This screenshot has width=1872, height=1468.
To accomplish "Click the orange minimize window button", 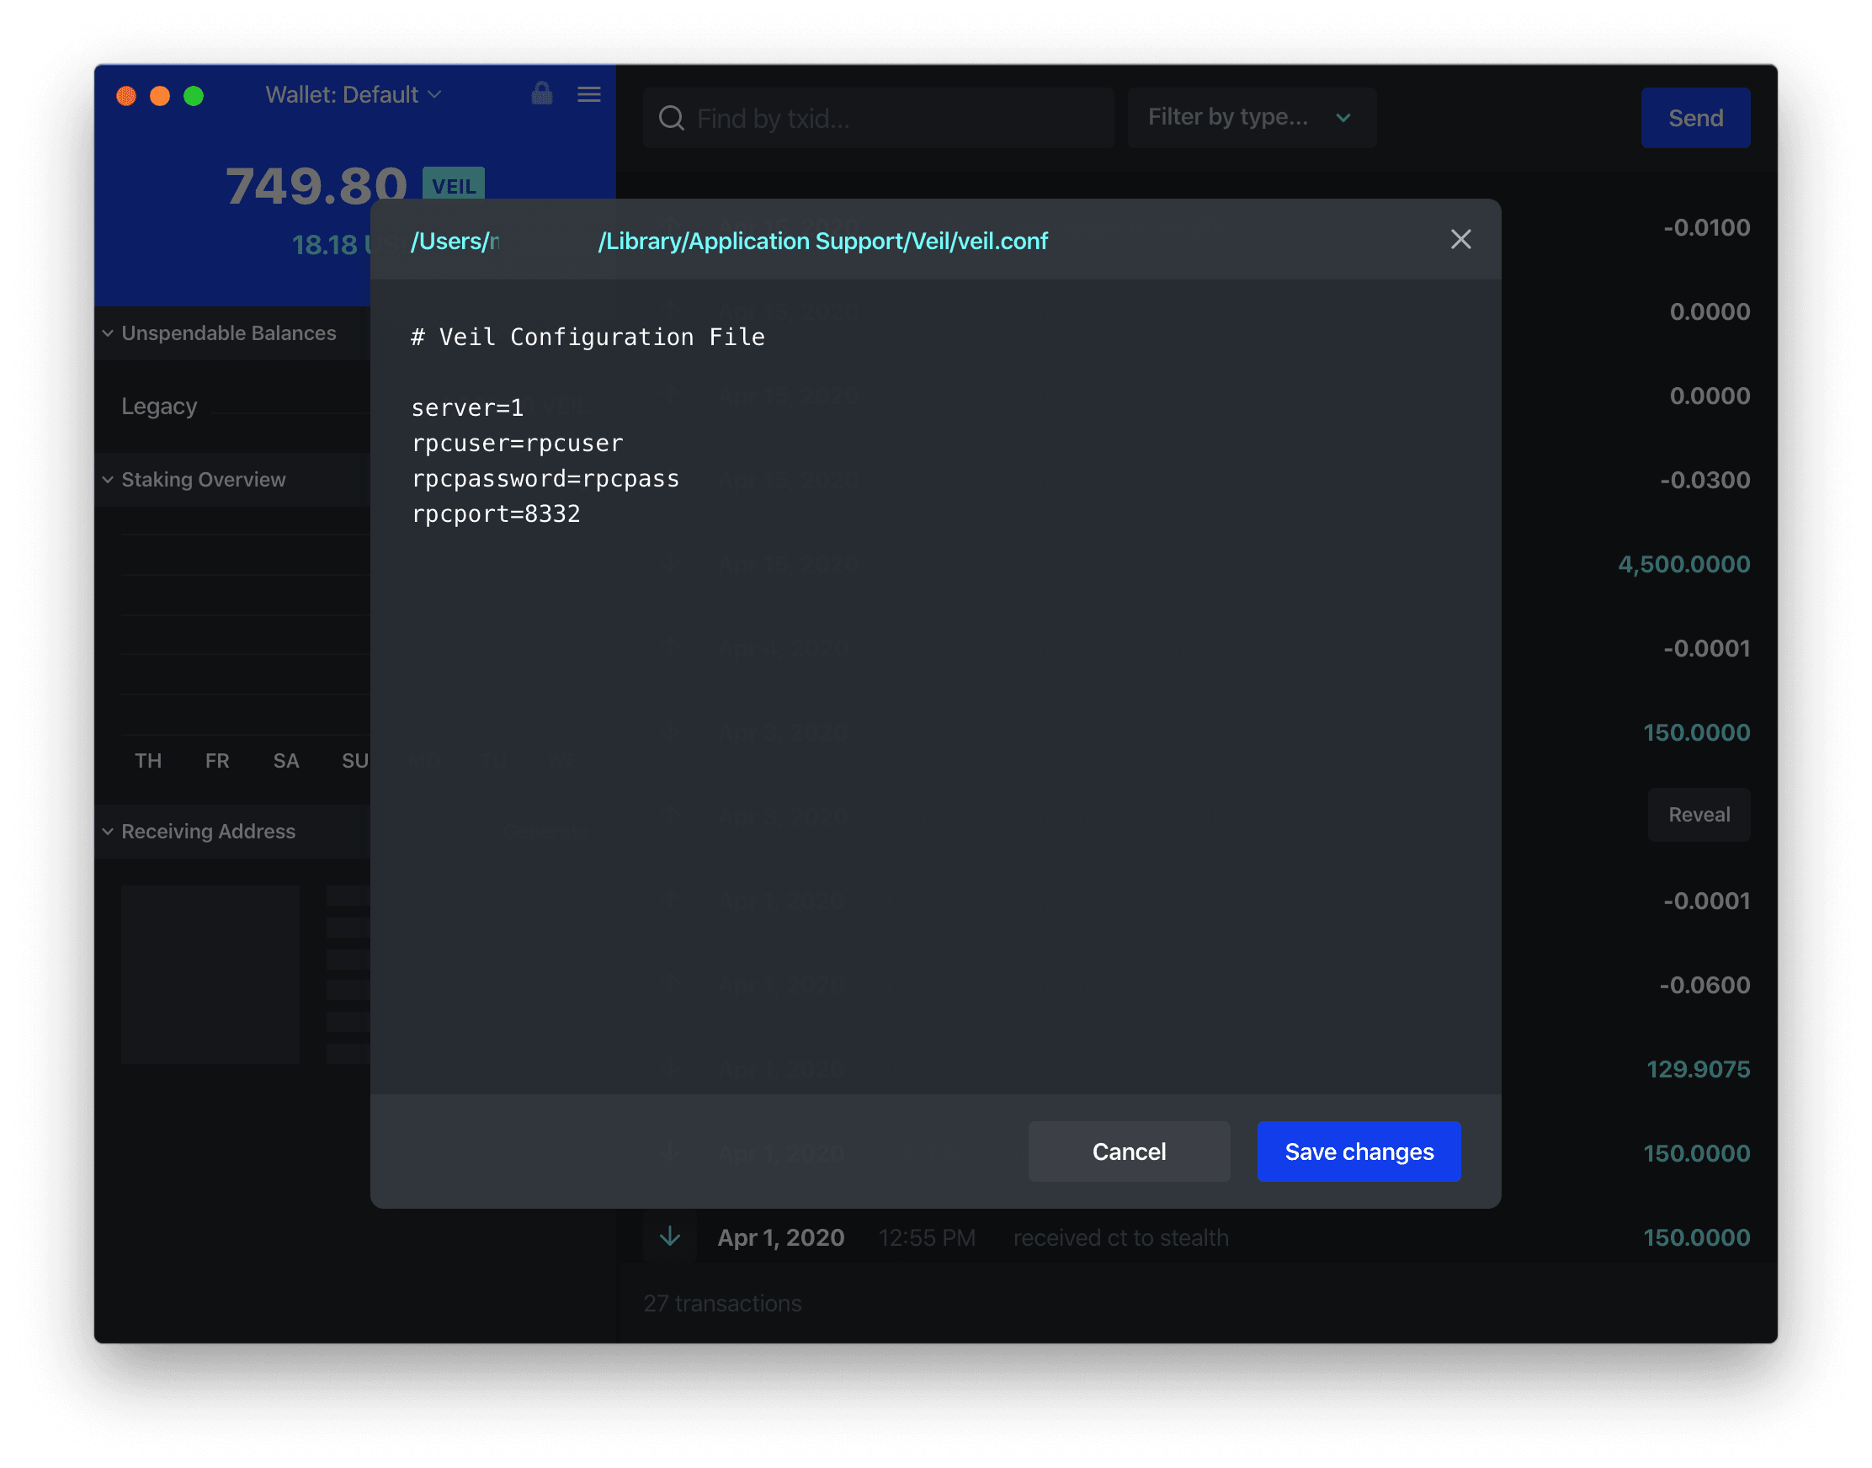I will coord(160,95).
